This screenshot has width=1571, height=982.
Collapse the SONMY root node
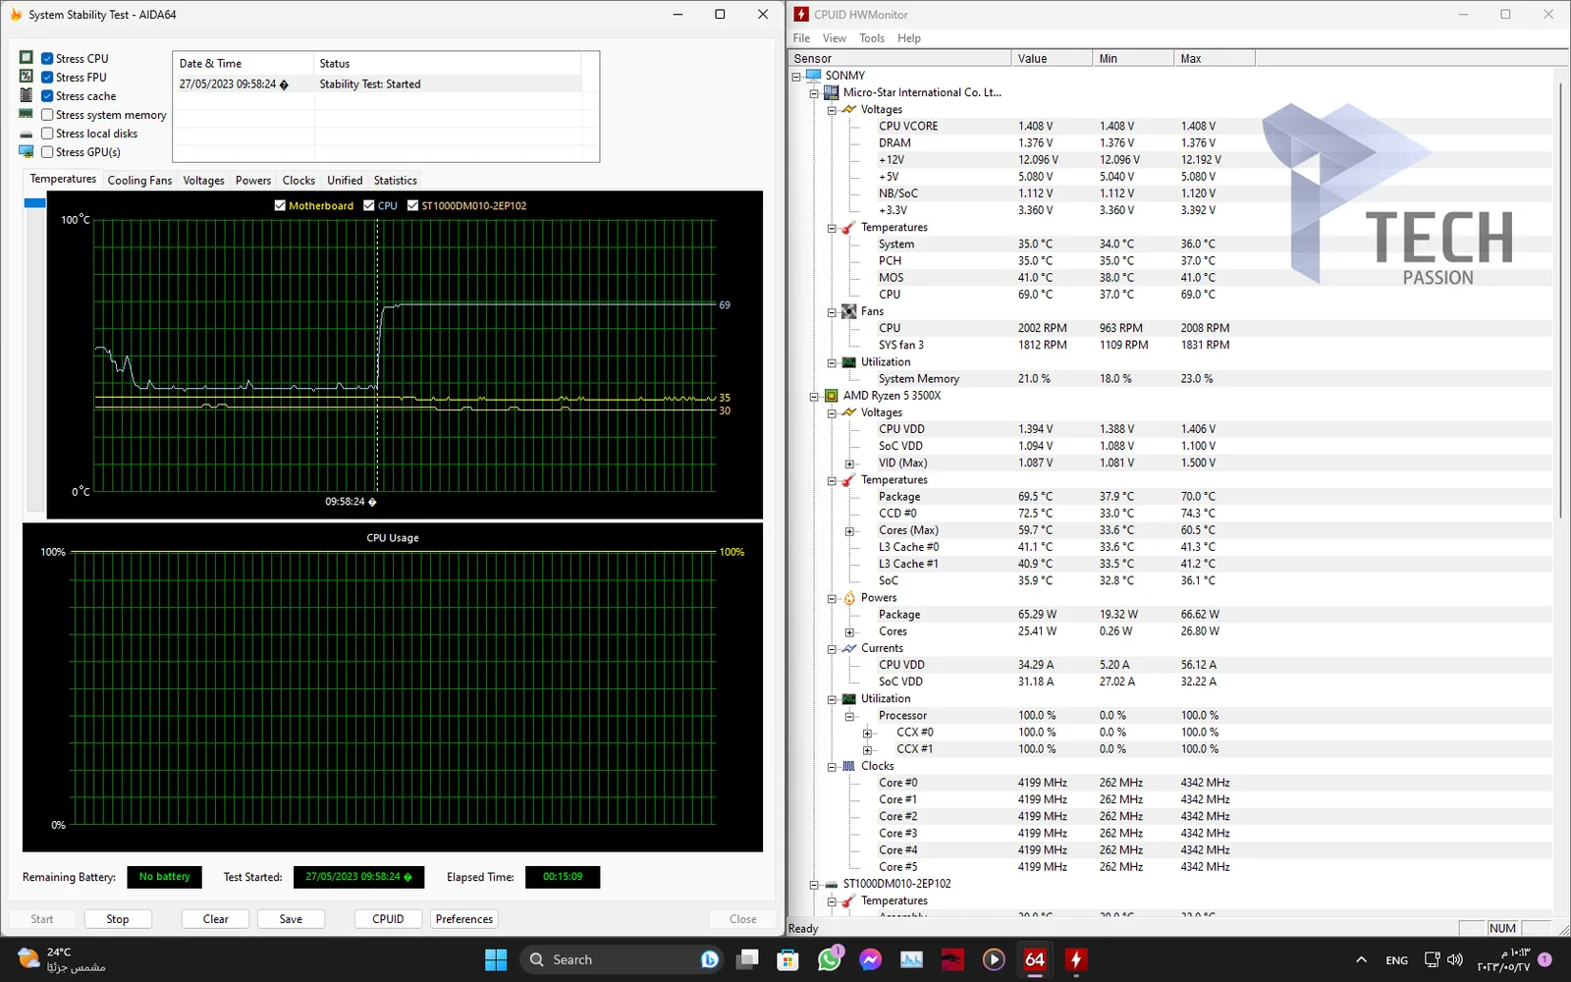[796, 76]
